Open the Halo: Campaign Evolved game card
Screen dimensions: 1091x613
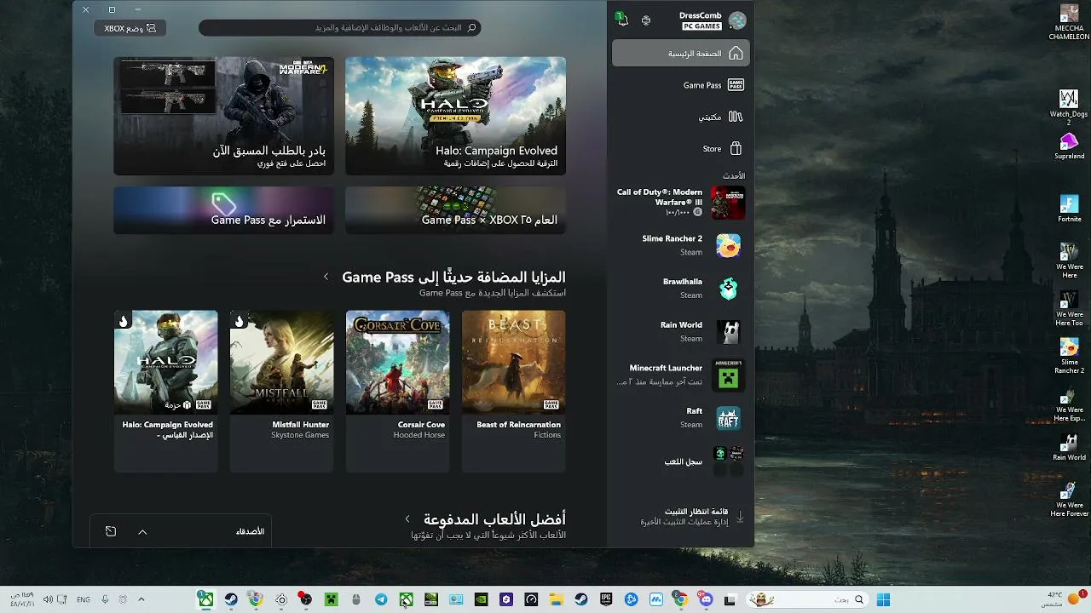point(165,391)
